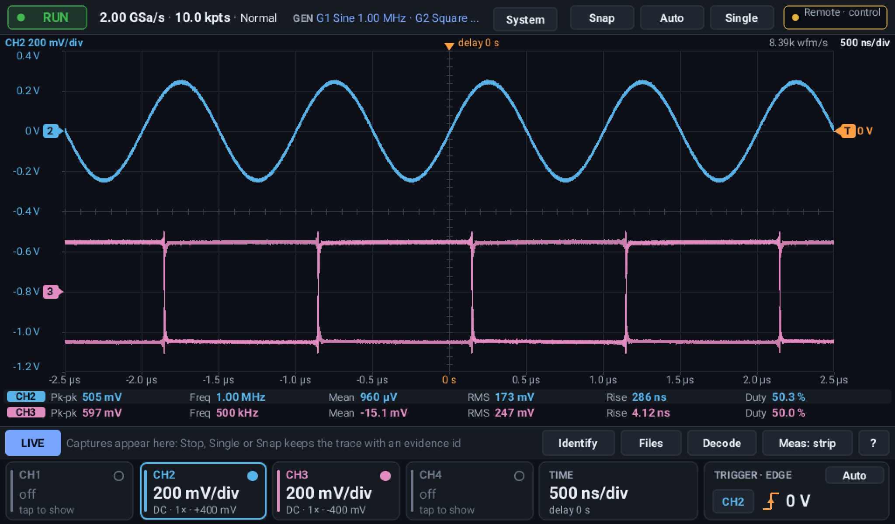Click the trigger level 0 V value
The image size is (895, 524).
click(x=798, y=501)
